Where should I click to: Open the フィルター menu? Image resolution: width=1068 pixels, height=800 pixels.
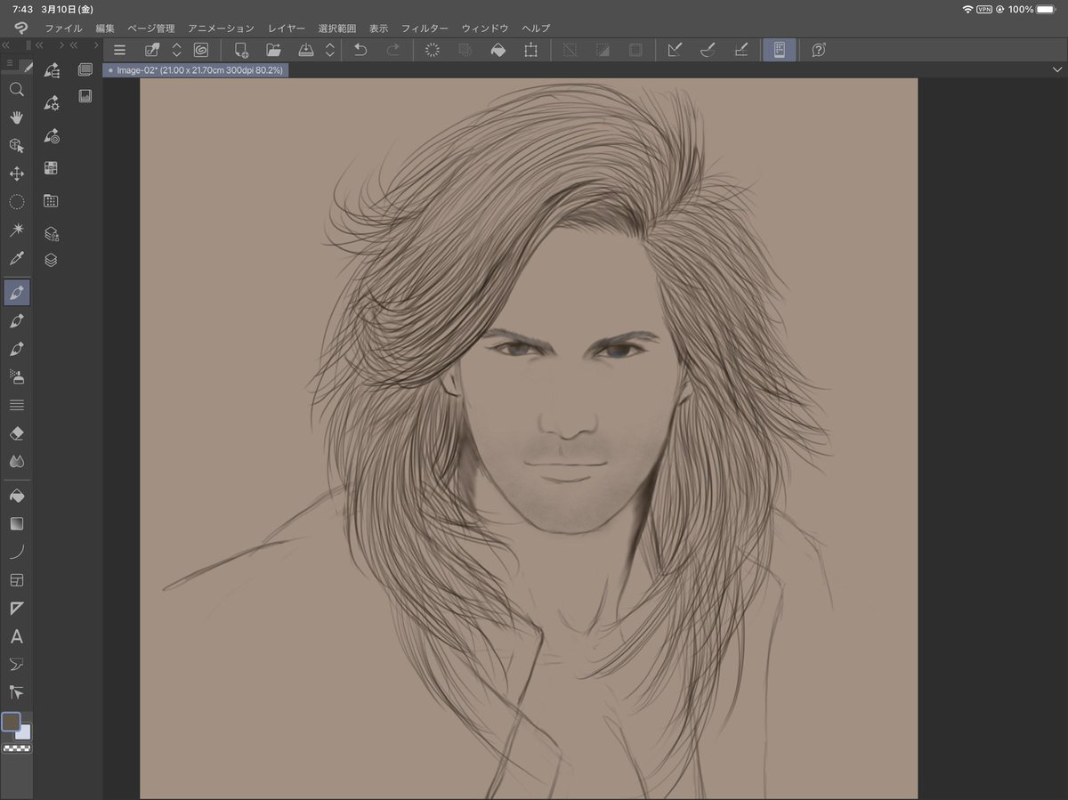(425, 28)
